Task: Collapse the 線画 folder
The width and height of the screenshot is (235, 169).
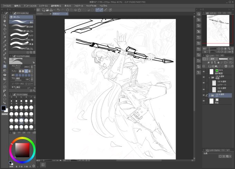Action: (209, 78)
